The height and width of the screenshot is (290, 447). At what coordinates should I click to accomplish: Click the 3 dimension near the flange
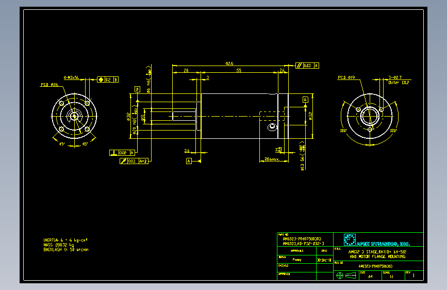pyautogui.click(x=208, y=77)
